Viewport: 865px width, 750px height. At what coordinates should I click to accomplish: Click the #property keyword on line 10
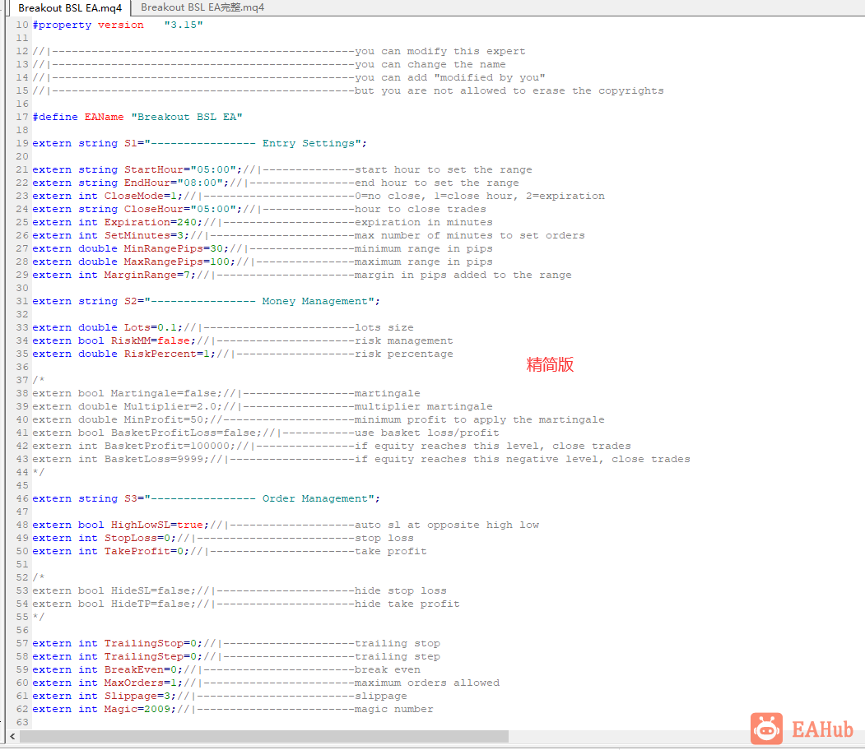coord(62,25)
